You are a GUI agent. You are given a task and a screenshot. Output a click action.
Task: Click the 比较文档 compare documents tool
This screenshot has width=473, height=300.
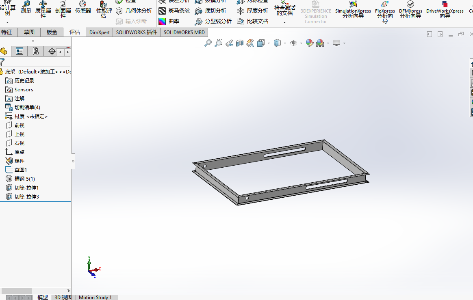252,22
